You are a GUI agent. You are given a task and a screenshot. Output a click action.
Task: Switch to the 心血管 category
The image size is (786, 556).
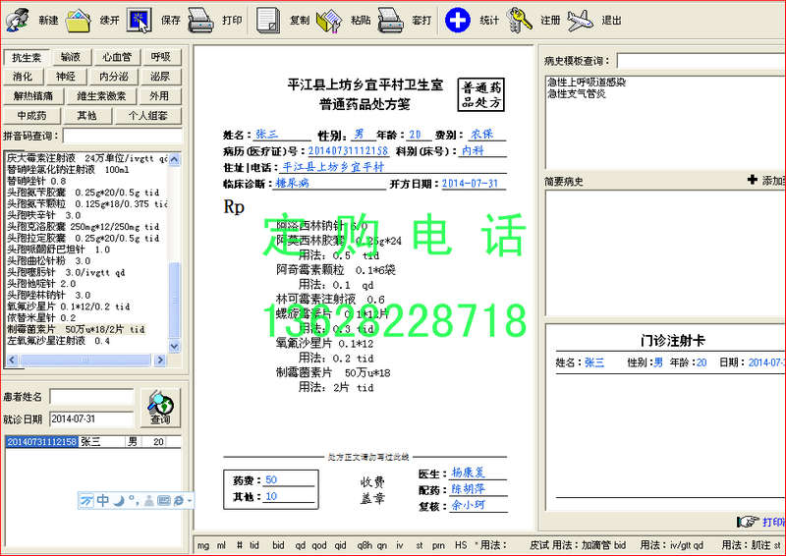click(117, 57)
